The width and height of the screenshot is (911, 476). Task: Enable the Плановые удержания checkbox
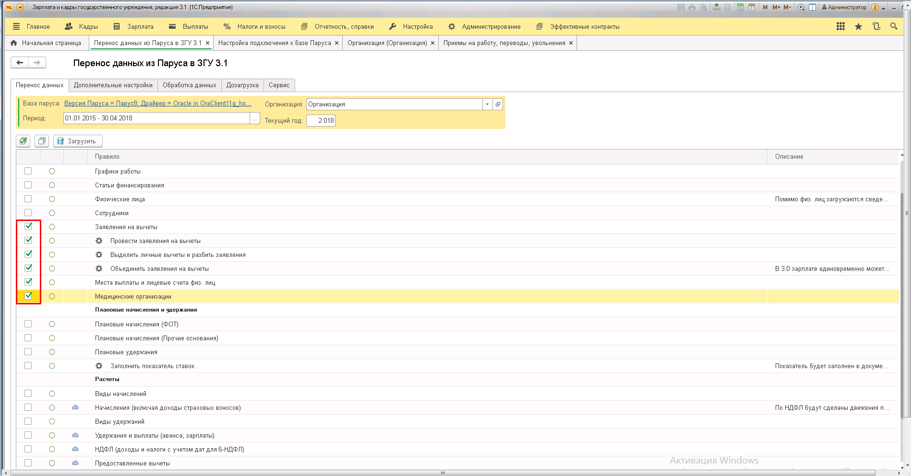(x=28, y=352)
